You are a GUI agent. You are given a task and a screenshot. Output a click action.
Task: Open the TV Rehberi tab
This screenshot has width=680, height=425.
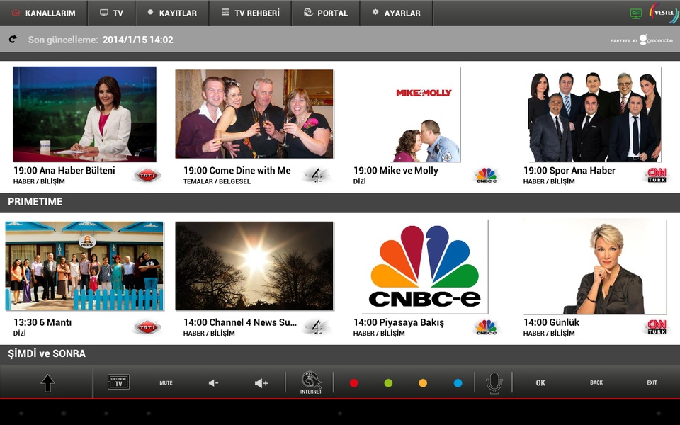coord(251,13)
